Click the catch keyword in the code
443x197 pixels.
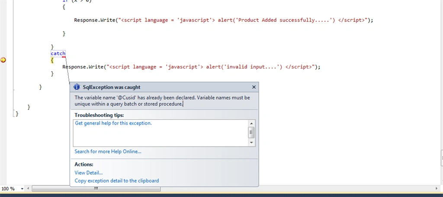[58, 53]
